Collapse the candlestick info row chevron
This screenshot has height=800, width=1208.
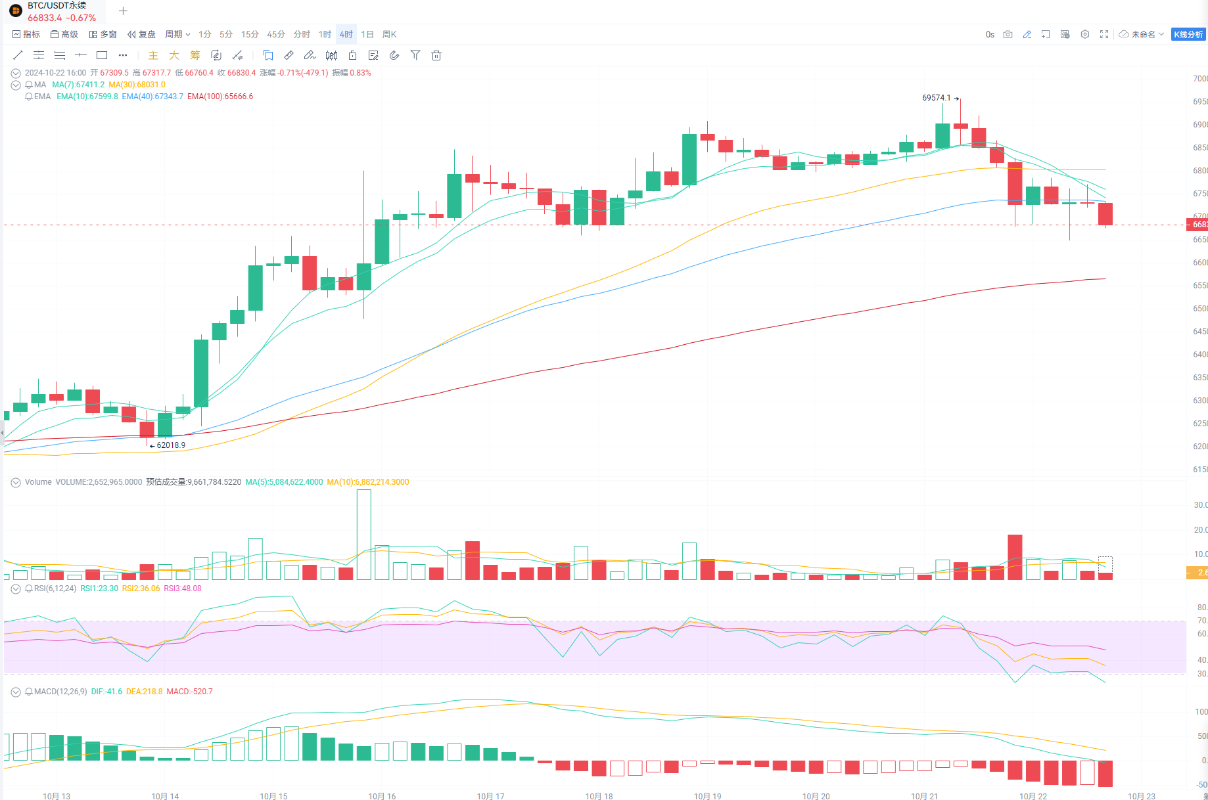[x=16, y=73]
